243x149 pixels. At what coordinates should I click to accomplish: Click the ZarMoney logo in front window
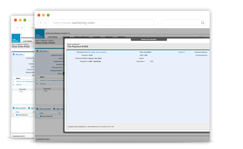(x=40, y=34)
